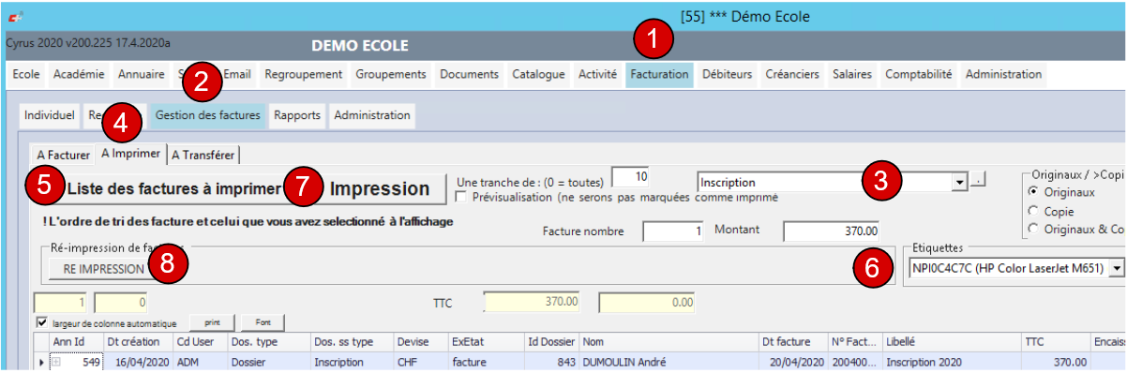1127x373 pixels.
Task: Click the TTC total field showing 370.00
Action: (533, 302)
